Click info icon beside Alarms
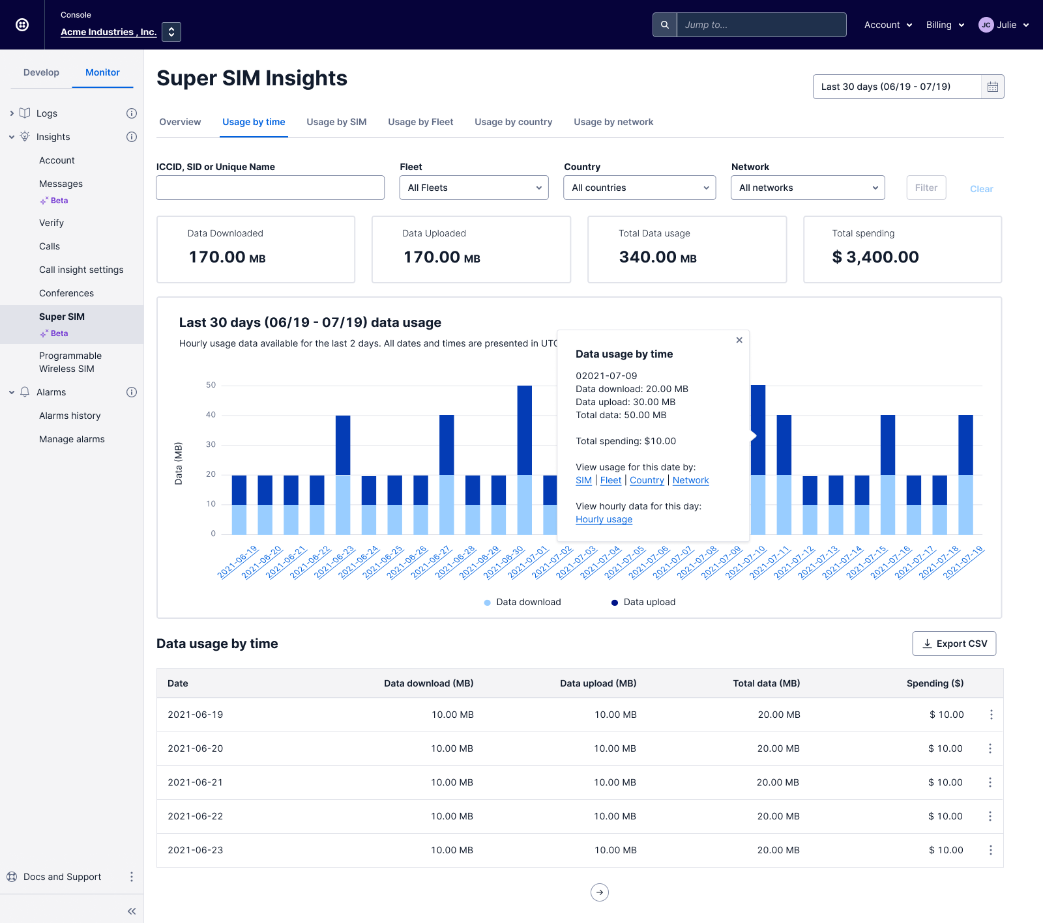Image resolution: width=1043 pixels, height=923 pixels. pos(131,392)
